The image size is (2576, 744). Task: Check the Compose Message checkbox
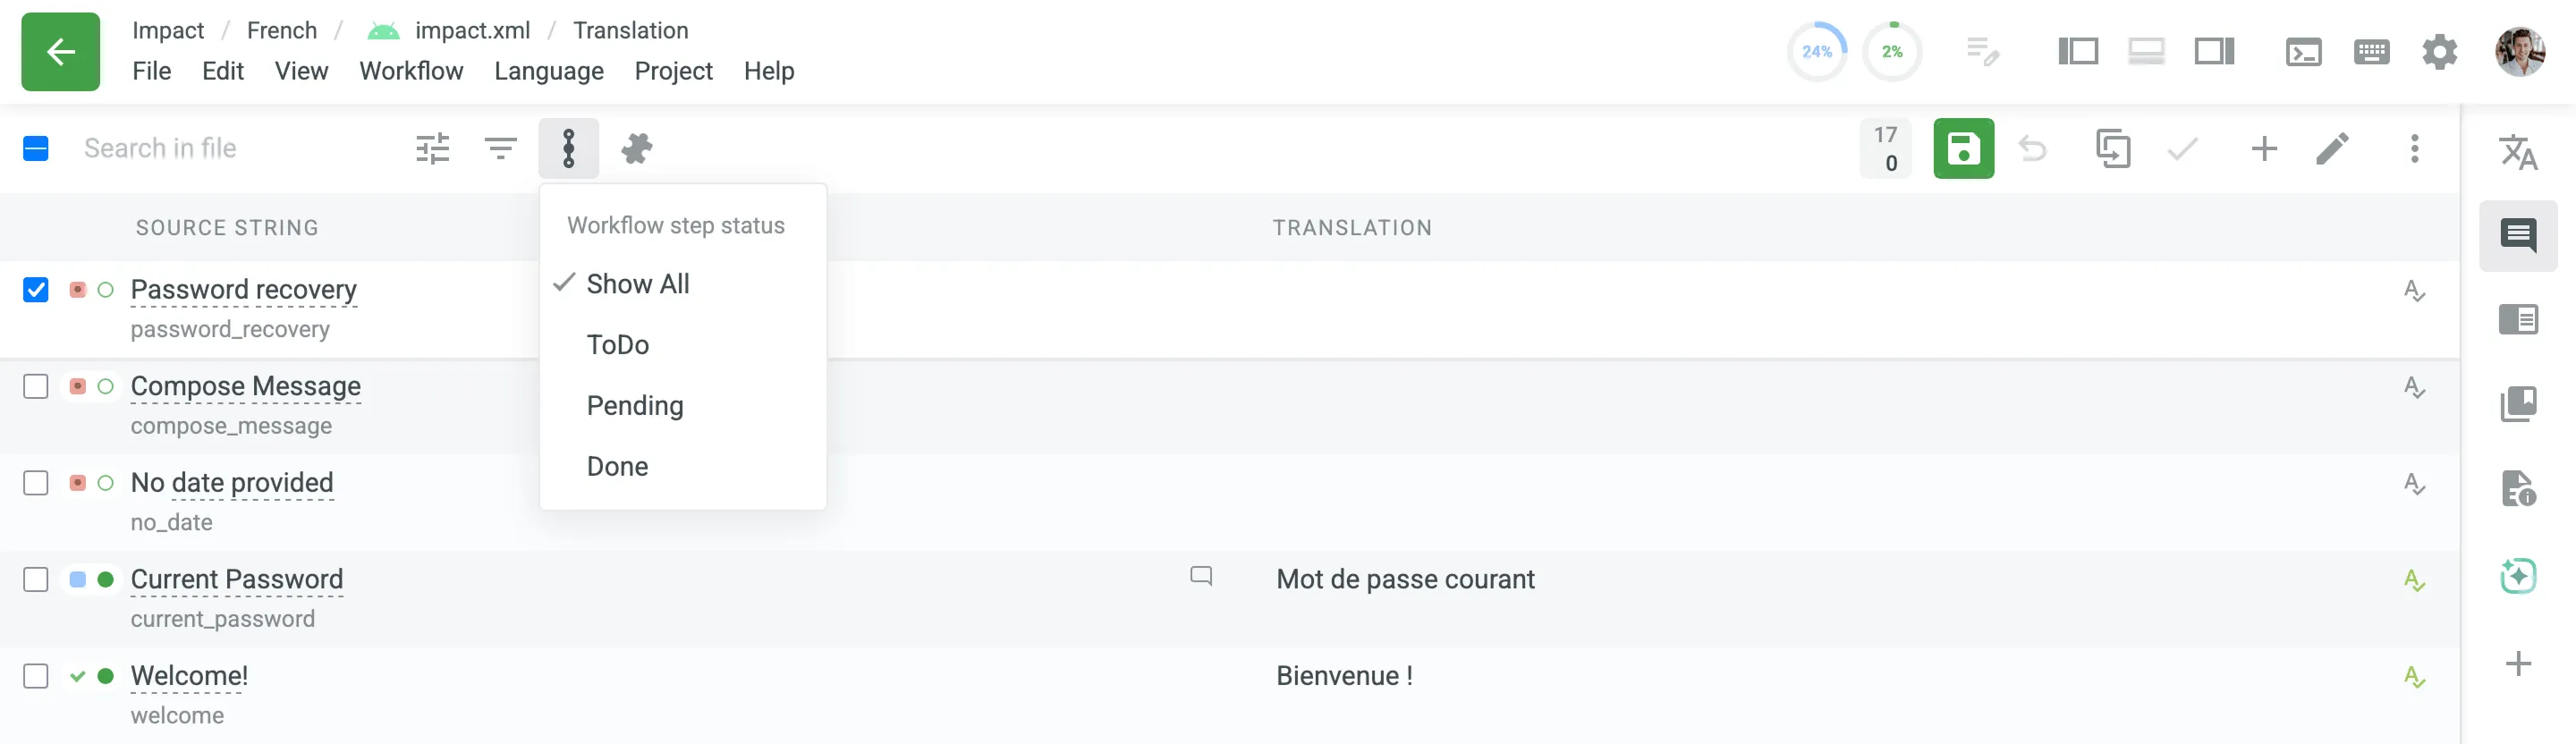point(36,387)
